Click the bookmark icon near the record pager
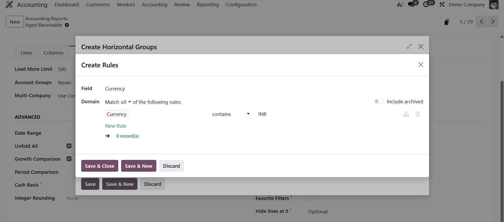The height and width of the screenshot is (222, 504). coord(447,22)
